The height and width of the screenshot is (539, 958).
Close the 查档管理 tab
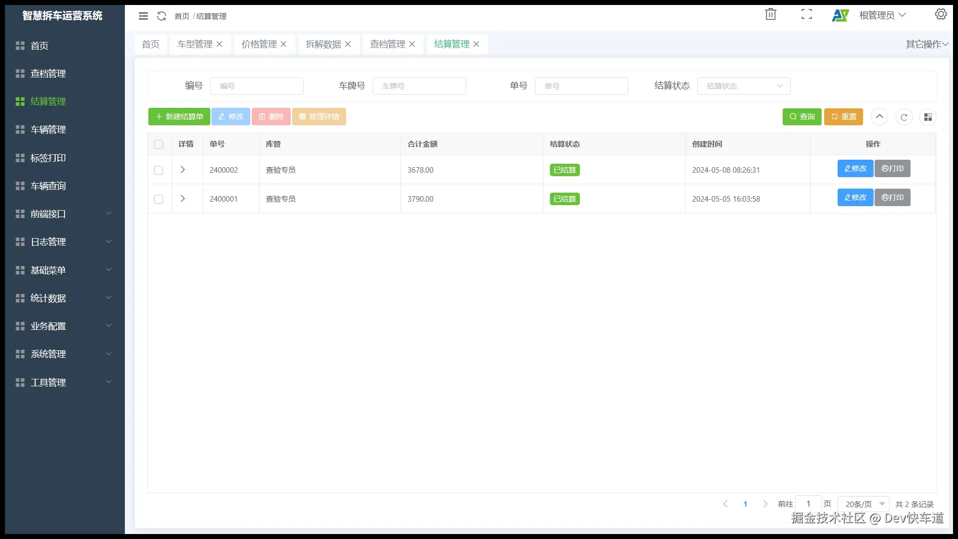point(412,44)
